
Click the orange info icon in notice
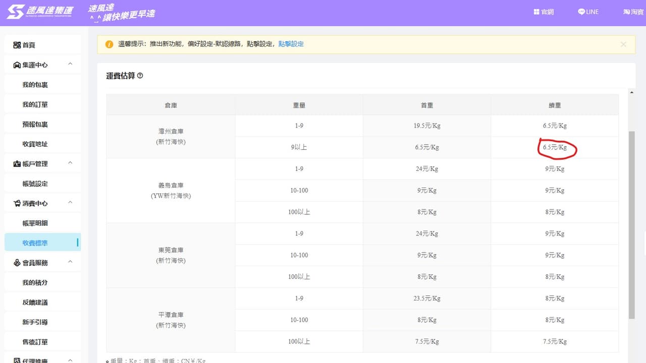[x=110, y=44]
